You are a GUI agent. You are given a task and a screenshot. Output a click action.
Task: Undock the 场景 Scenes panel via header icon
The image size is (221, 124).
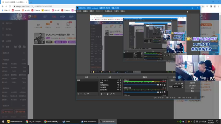pyautogui.click(x=98, y=77)
